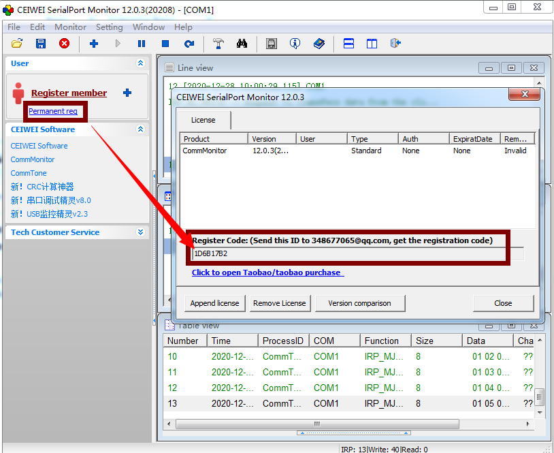Click the Product column header
The image size is (554, 453).
pos(214,138)
